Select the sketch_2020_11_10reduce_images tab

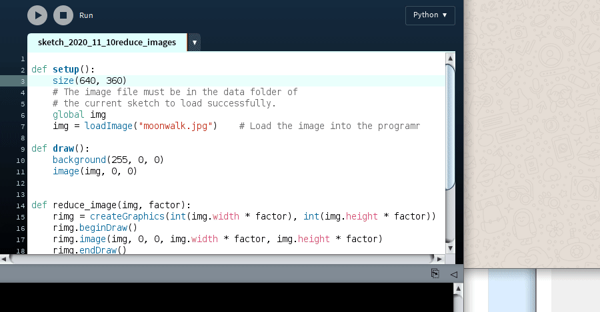pos(107,42)
